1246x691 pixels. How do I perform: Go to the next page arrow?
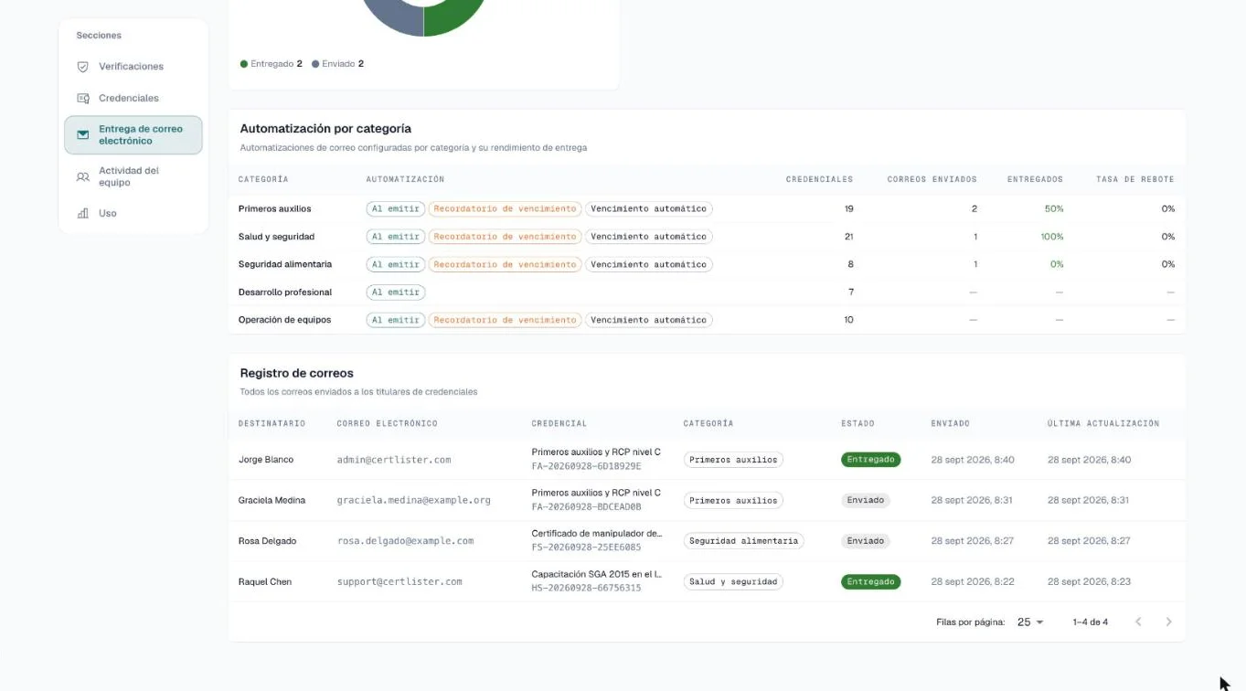[x=1168, y=622]
